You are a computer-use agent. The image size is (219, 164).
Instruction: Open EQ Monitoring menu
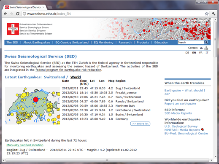[x=103, y=43]
